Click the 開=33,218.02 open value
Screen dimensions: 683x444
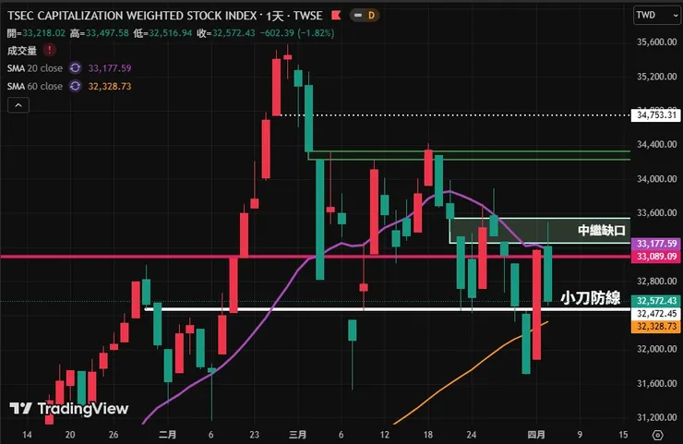click(x=36, y=33)
